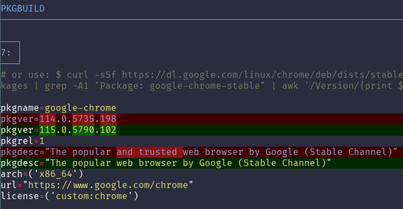Click the url variable name
The height and width of the screenshot is (209, 403).
tap(9, 185)
